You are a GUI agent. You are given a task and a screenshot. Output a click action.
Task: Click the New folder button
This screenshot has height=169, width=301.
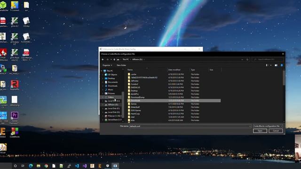[x=121, y=65]
